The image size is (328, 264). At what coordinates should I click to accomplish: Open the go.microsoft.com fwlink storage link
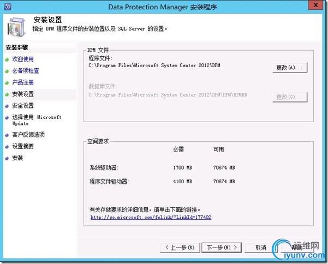point(151,218)
